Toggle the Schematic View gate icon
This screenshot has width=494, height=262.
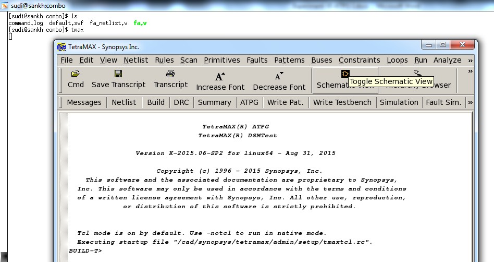tap(345, 74)
